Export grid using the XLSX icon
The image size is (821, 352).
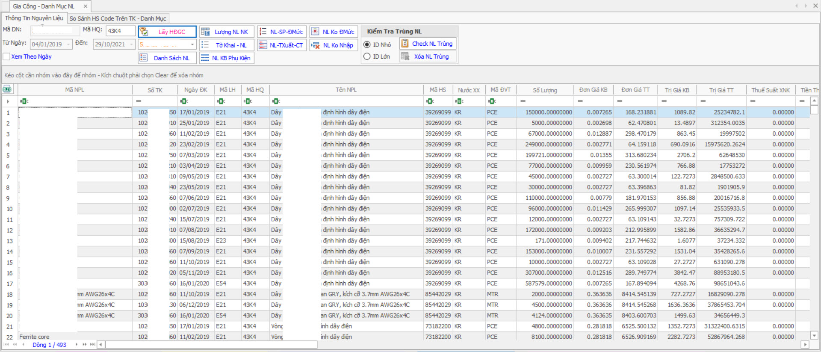pos(7,89)
